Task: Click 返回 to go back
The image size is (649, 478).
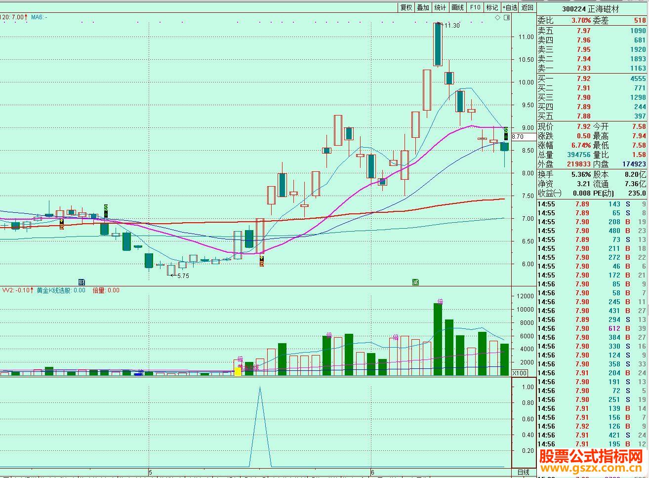Action: tap(527, 7)
